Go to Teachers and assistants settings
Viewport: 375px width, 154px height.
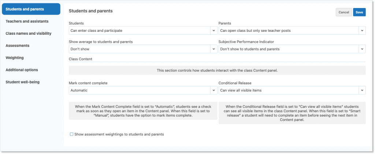pyautogui.click(x=27, y=21)
